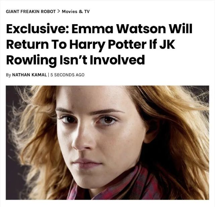The width and height of the screenshot is (215, 207).
Task: Select the word "Will" in the headline
Action: (x=182, y=29)
